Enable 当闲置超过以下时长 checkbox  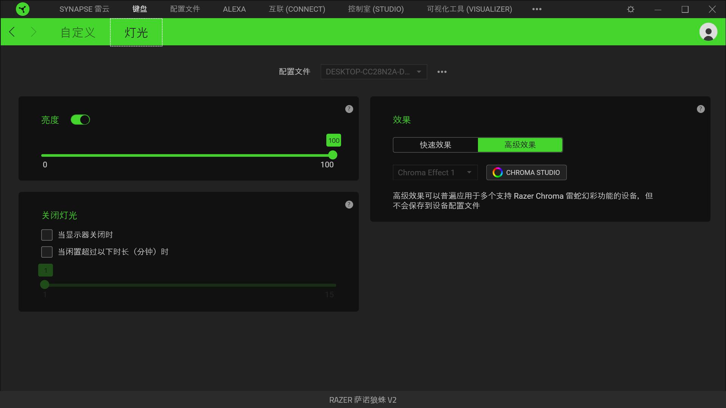coord(47,252)
